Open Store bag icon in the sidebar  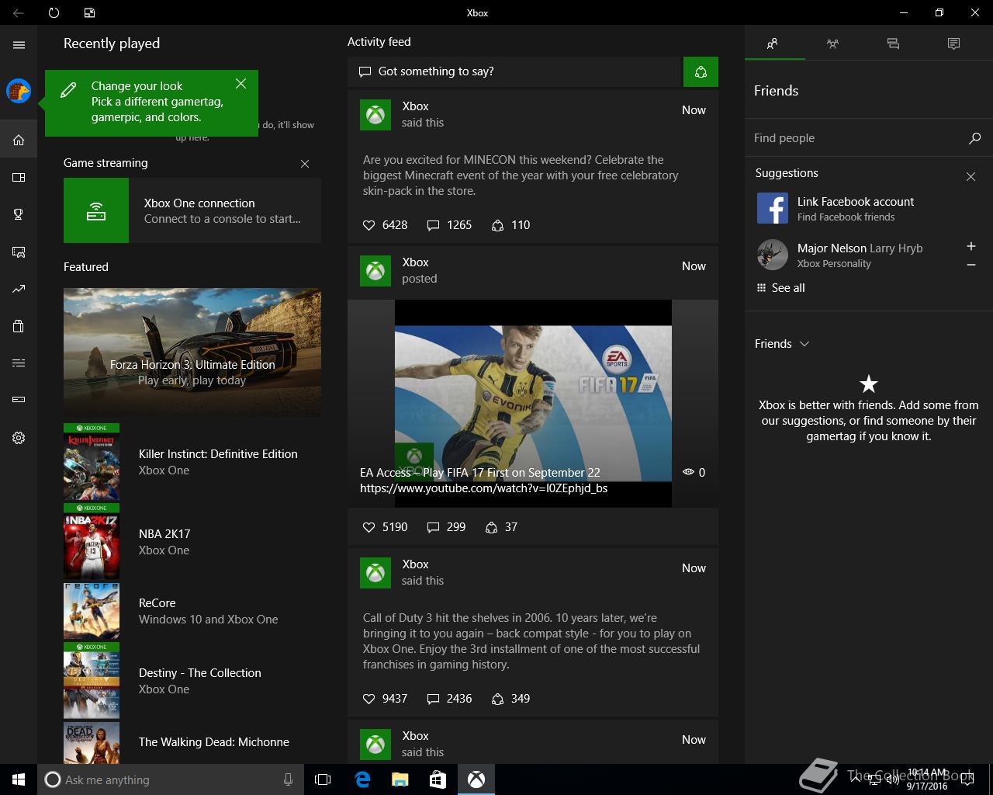click(19, 326)
